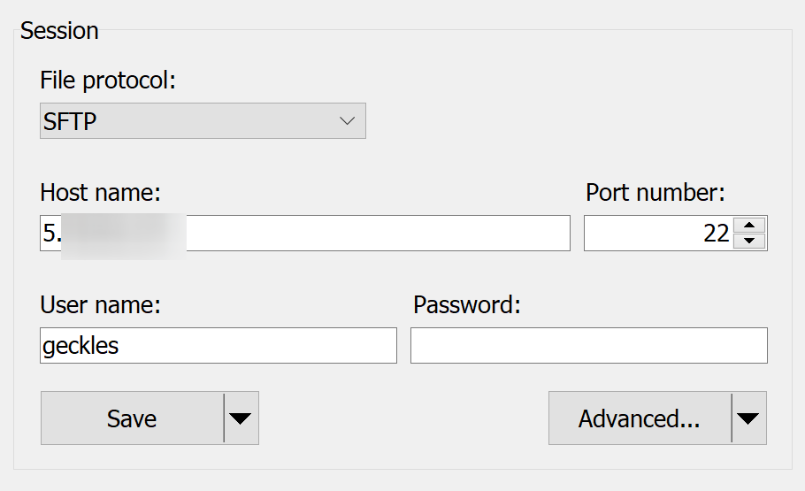Increase port number with the up arrow
Viewport: 805px width, 491px height.
pos(749,225)
